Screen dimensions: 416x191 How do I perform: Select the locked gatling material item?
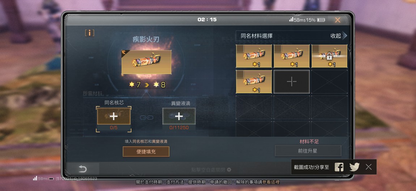tap(329, 56)
